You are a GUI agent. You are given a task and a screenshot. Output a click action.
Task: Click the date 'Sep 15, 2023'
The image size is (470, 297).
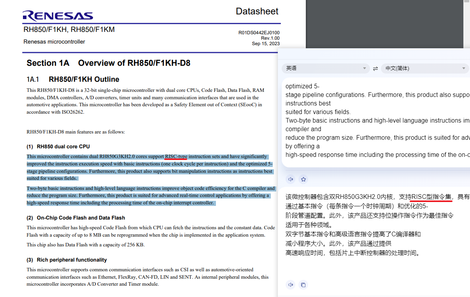(266, 44)
